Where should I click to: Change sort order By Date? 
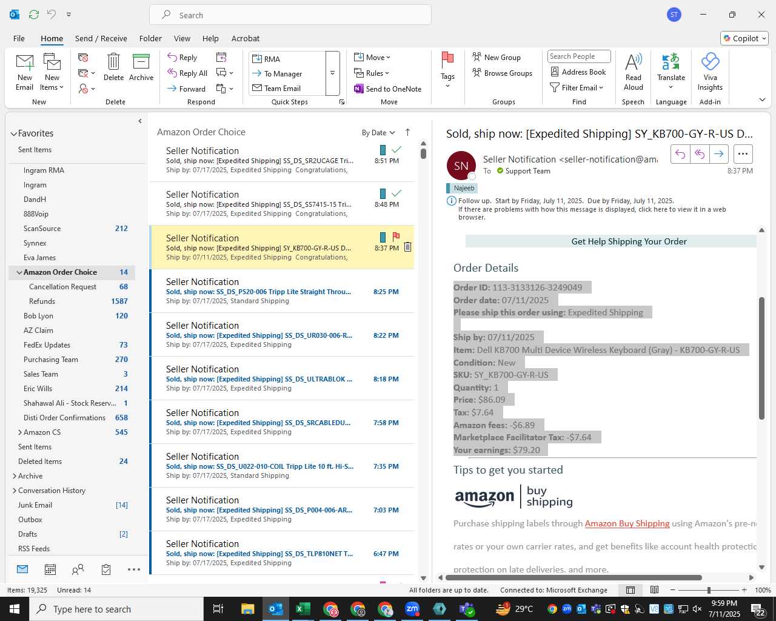[378, 133]
